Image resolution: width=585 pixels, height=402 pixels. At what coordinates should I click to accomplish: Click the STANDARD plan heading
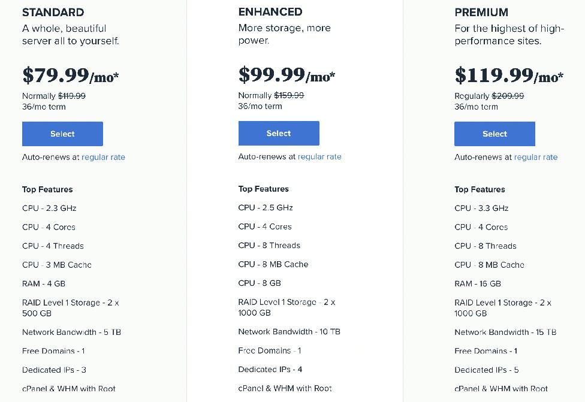[53, 13]
